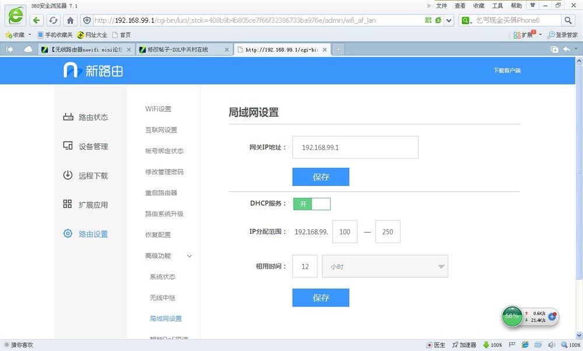Screen dimensions: 583x351
Task: Reload the page with refresh icon
Action: pos(53,20)
